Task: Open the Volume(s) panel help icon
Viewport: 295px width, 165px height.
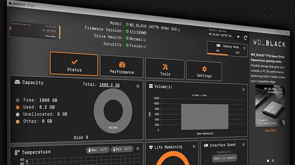Action: click(243, 90)
